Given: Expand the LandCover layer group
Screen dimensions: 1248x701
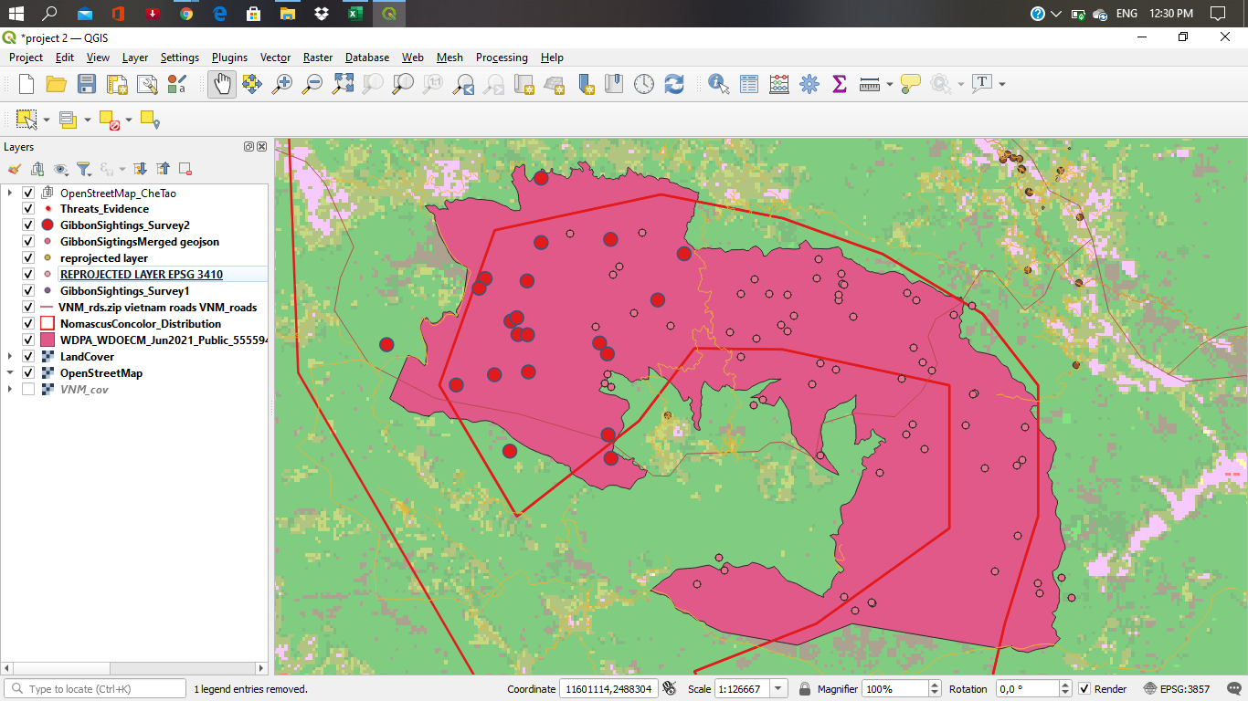Looking at the screenshot, I should click(10, 357).
